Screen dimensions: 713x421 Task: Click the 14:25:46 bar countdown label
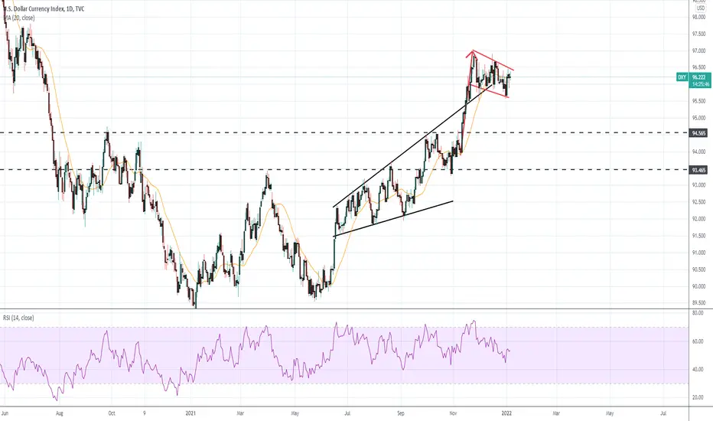[x=700, y=85]
